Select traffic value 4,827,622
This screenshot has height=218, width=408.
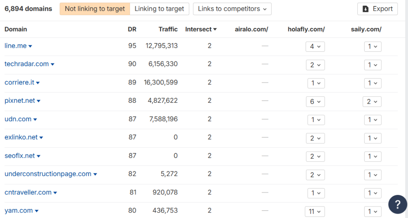point(163,101)
